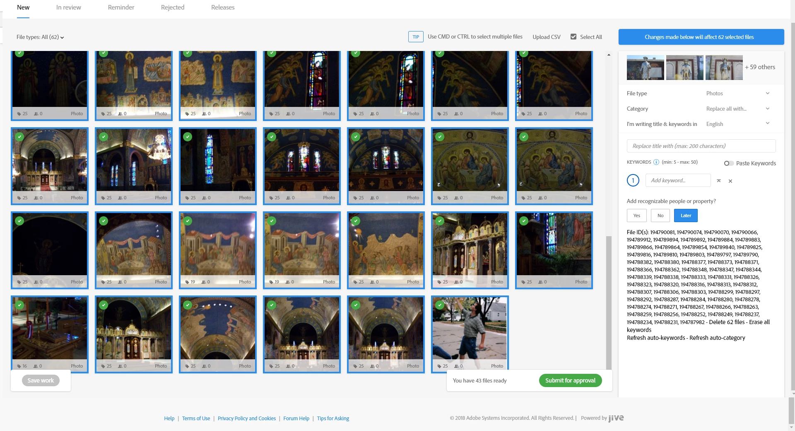Open the File type Photos dropdown

[x=738, y=93]
